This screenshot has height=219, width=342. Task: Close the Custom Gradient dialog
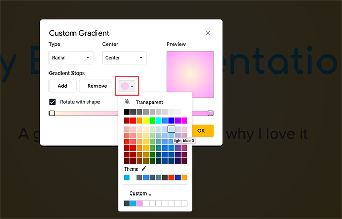[208, 33]
